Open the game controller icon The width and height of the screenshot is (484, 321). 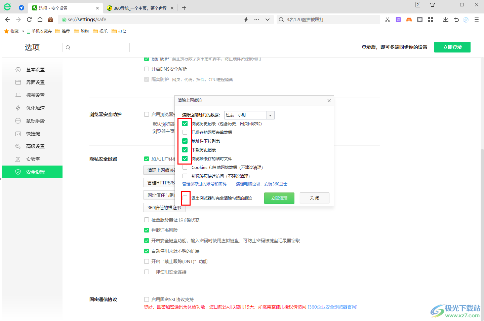tap(409, 20)
